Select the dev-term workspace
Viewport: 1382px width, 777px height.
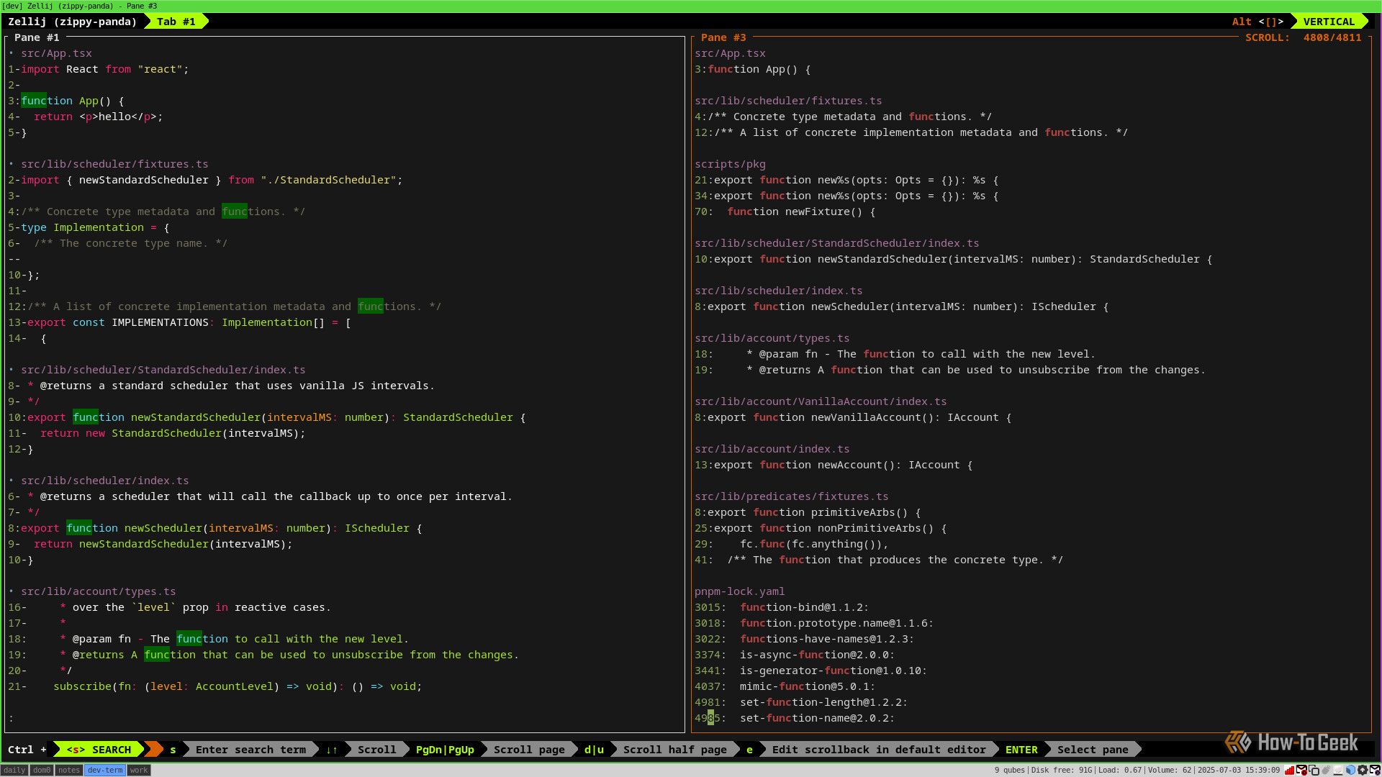pyautogui.click(x=105, y=770)
